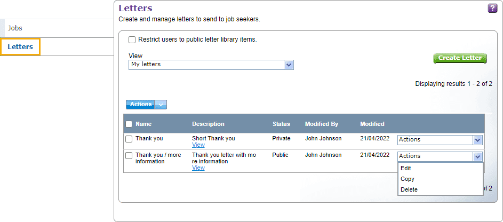Click the Thank you / more information name
Screen dimensions: 503x222
pos(158,158)
